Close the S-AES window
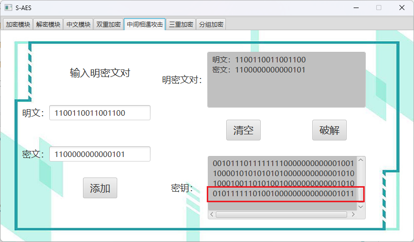 click(x=402, y=8)
